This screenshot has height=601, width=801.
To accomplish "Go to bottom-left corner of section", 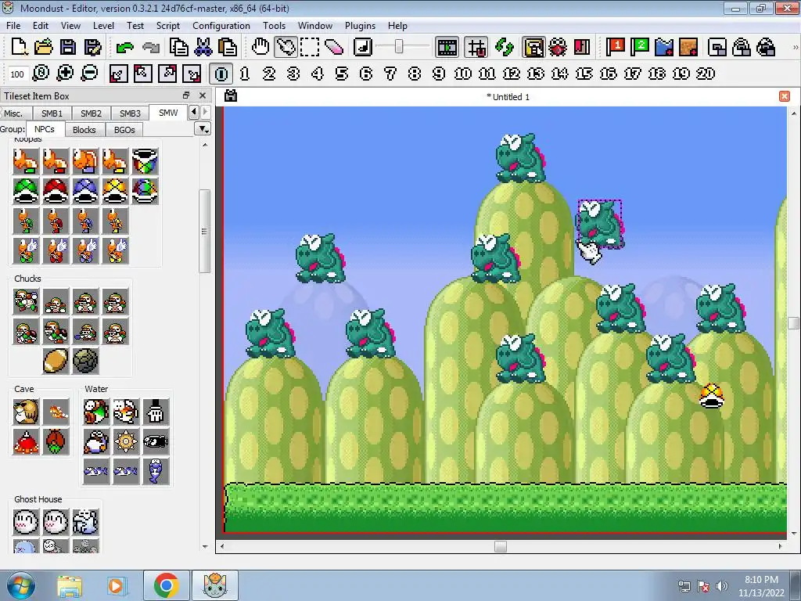I will pyautogui.click(x=118, y=74).
